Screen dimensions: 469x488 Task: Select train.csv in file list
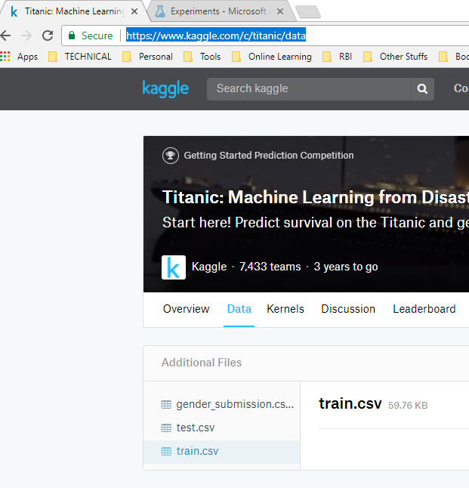click(197, 451)
